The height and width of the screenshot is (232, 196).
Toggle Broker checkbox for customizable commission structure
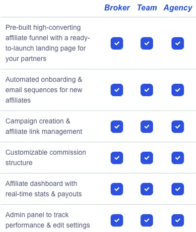pyautogui.click(x=117, y=158)
